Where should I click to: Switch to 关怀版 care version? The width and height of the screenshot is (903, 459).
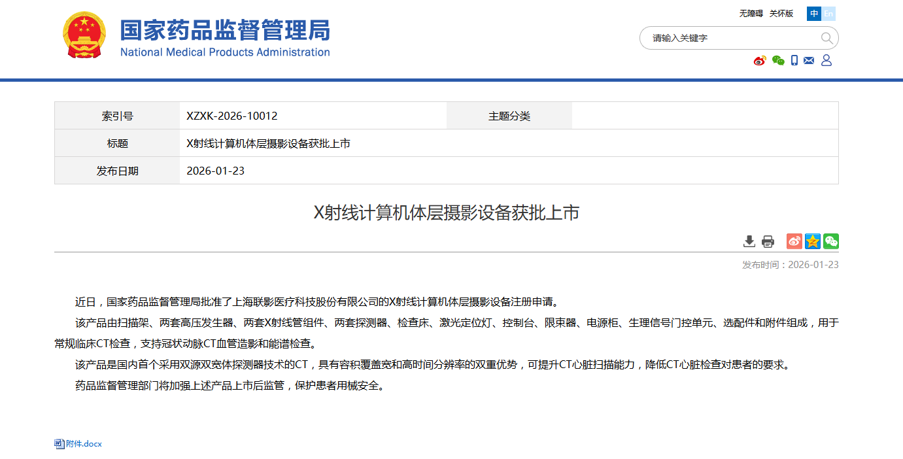781,14
